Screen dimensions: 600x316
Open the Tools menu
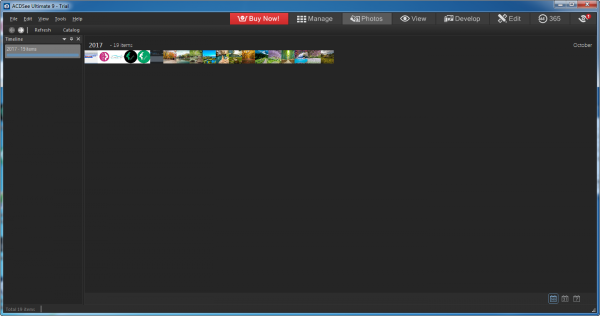tap(60, 19)
